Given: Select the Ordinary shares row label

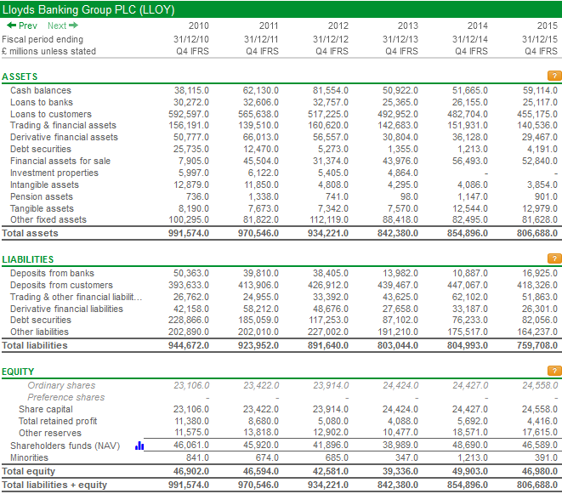Looking at the screenshot, I should (x=62, y=385).
